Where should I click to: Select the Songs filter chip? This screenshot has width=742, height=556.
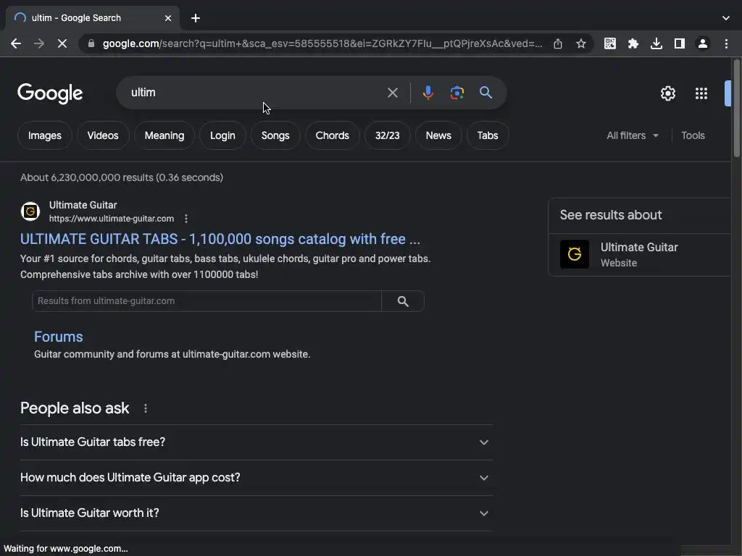coord(275,135)
